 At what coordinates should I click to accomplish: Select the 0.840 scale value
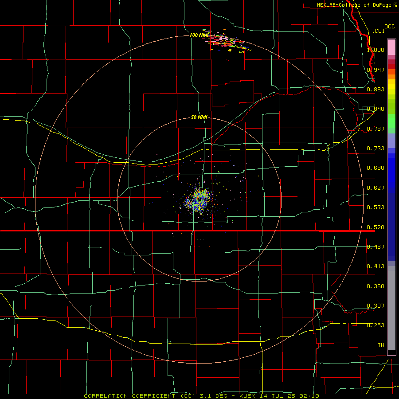[x=376, y=109]
